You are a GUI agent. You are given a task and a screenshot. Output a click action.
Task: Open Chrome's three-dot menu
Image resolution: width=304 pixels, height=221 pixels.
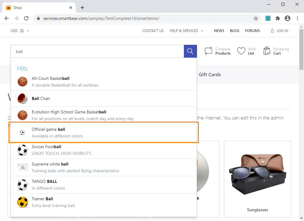tap(297, 18)
